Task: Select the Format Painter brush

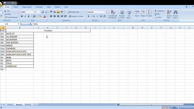Action: click(5, 17)
